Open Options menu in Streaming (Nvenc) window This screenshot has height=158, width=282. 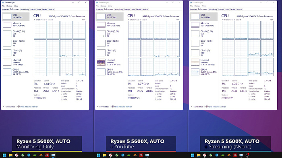(197, 6)
